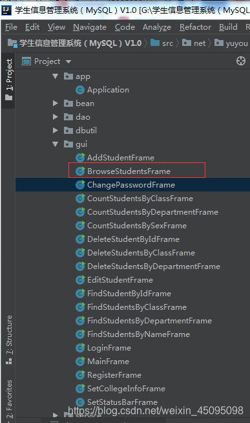Open the Code menu

tap(125, 27)
